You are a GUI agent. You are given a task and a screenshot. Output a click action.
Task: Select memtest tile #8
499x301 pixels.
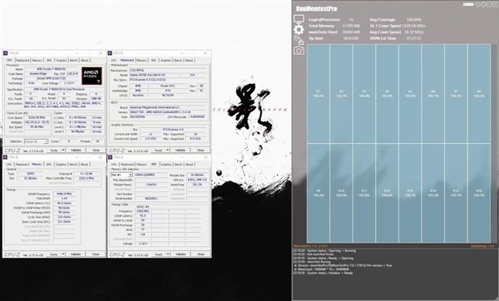tap(479, 94)
